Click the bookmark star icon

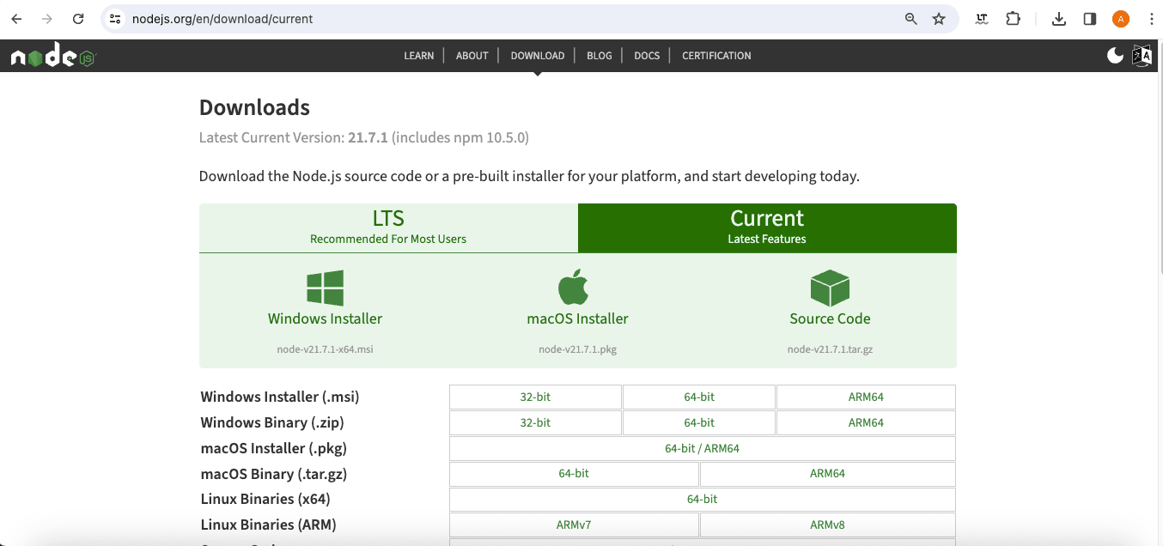tap(940, 18)
